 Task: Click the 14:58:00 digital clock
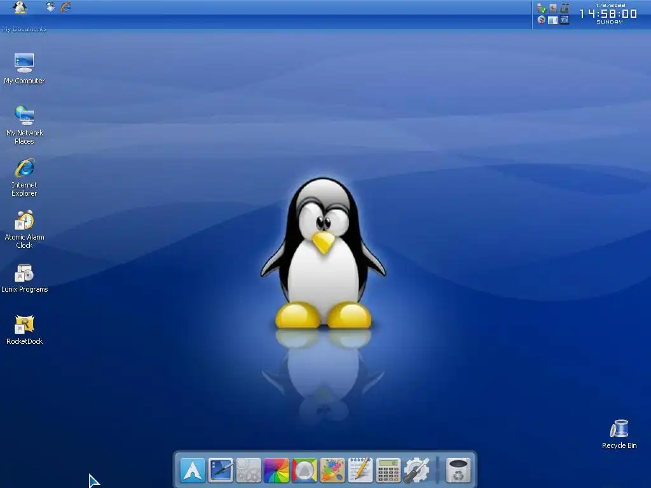(608, 14)
